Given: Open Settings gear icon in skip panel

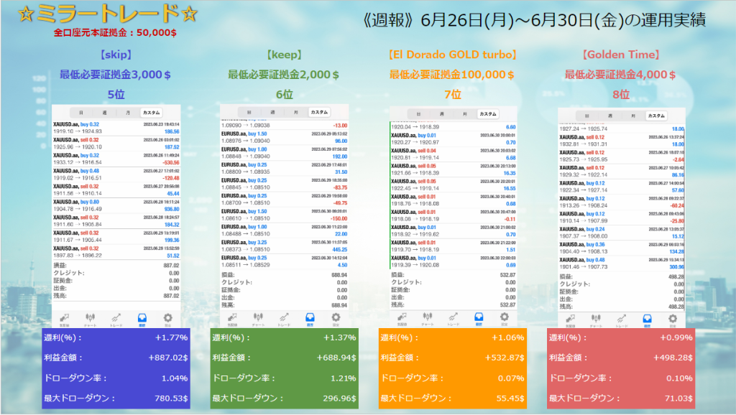Looking at the screenshot, I should click(168, 317).
